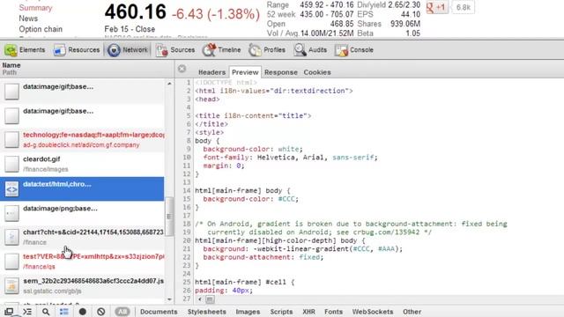The image size is (564, 317).
Task: Toggle small resource rows icon
Action: tap(64, 312)
